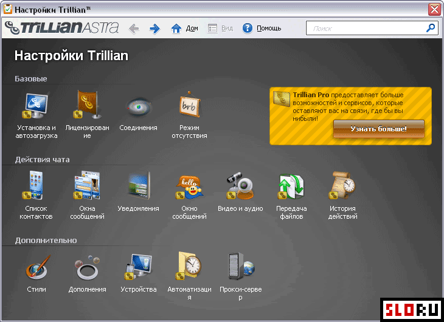444x322 pixels.
Task: Click the Дополнительно section heading
Action: pos(46,241)
